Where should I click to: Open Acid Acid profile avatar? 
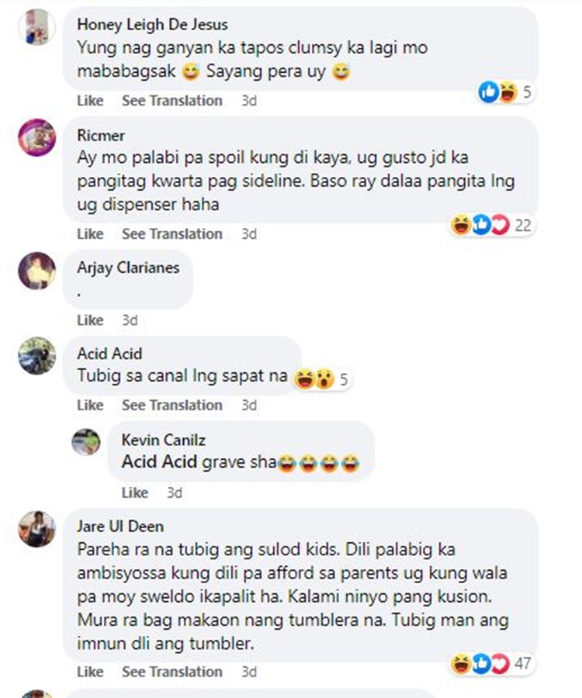37,356
